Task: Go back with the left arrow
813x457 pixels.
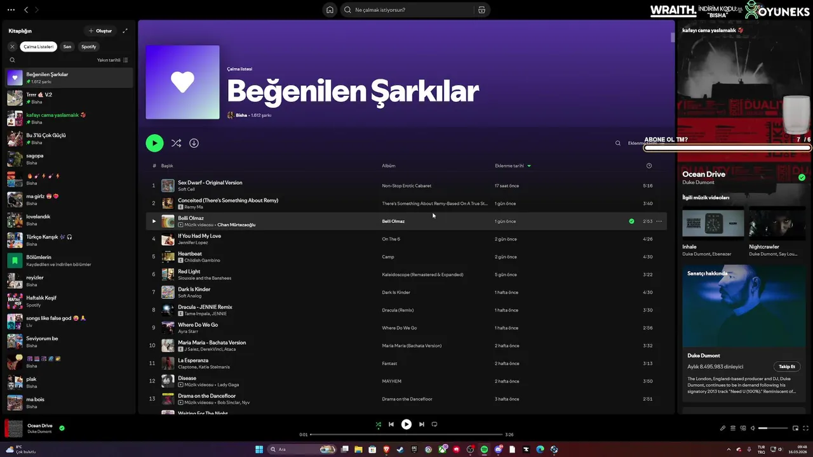Action: pyautogui.click(x=26, y=10)
